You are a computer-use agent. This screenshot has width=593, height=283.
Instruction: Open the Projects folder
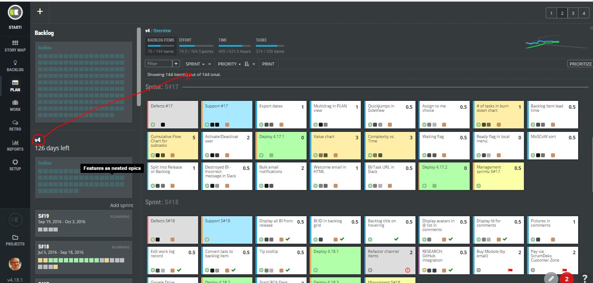click(15, 240)
